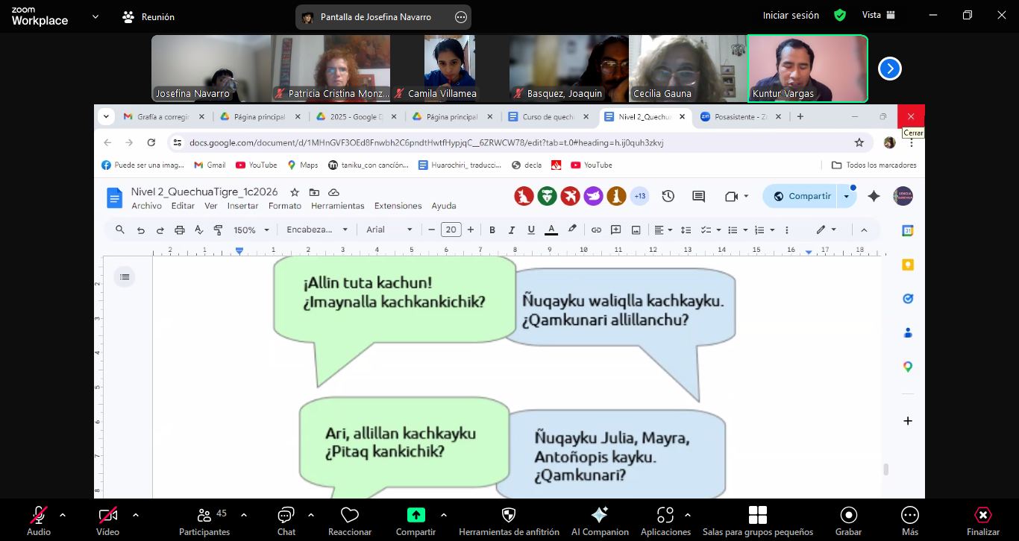Pick the text color underlined A
The image size is (1019, 541).
[x=551, y=230]
